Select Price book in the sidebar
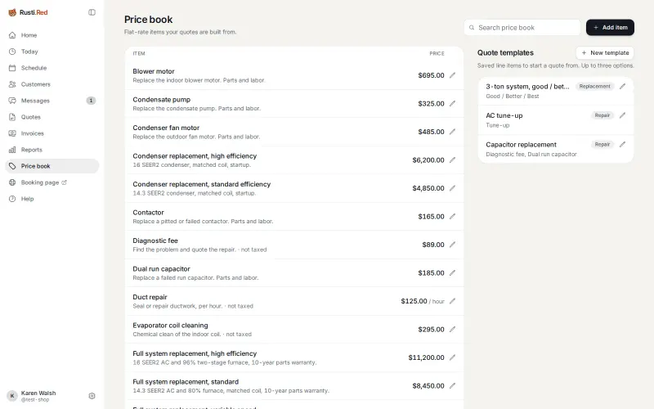The height and width of the screenshot is (409, 654). pyautogui.click(x=52, y=166)
